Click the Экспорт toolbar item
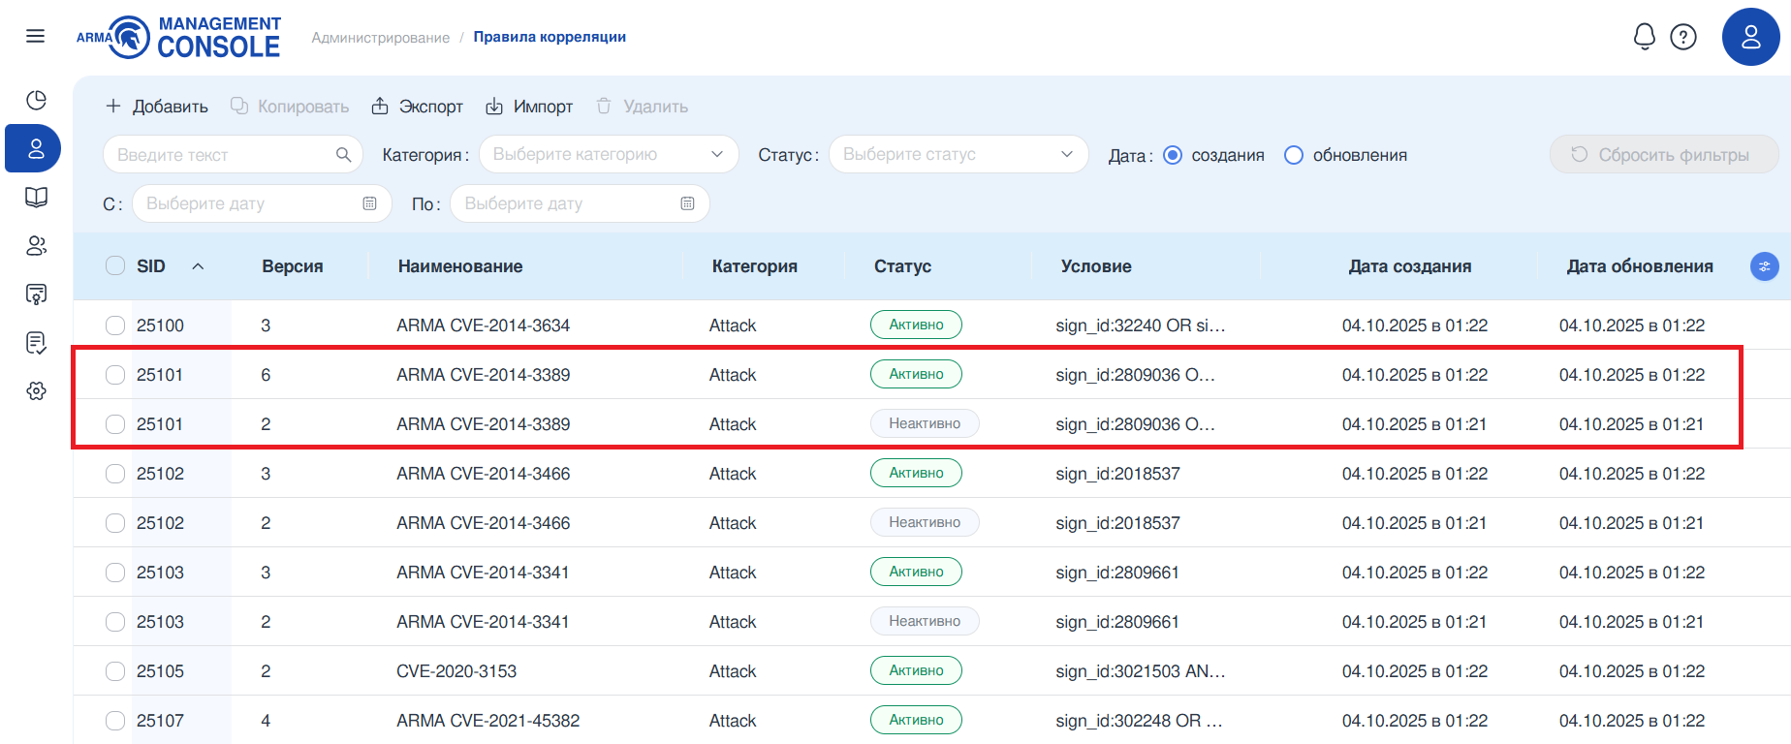This screenshot has height=744, width=1791. tap(418, 107)
